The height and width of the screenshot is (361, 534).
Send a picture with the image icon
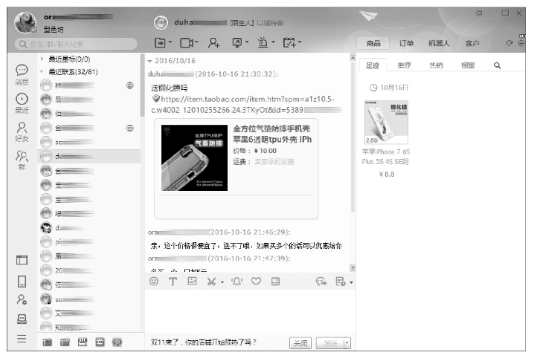tap(192, 281)
